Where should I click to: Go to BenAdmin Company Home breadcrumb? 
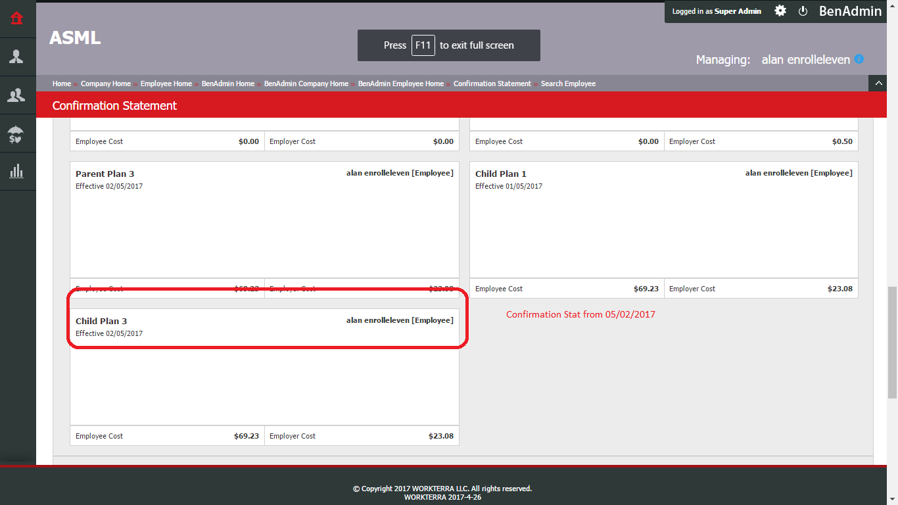click(x=306, y=84)
